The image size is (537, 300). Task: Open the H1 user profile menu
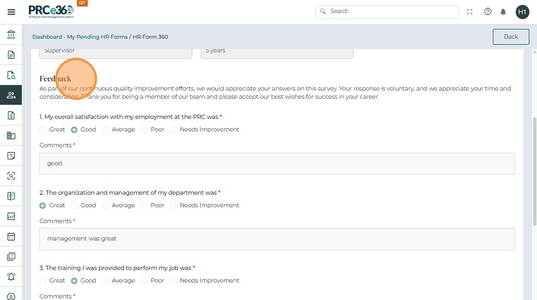coord(522,12)
